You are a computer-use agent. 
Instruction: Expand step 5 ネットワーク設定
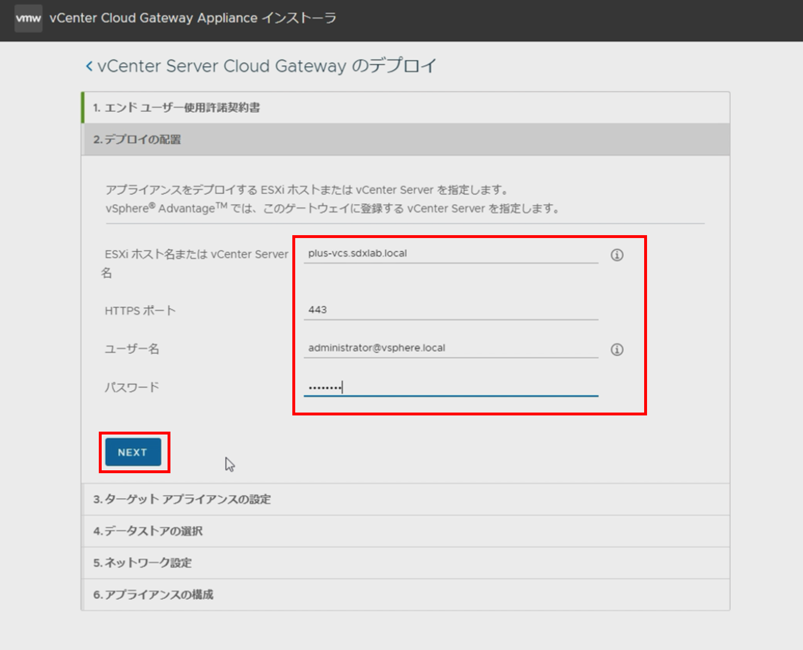[406, 563]
